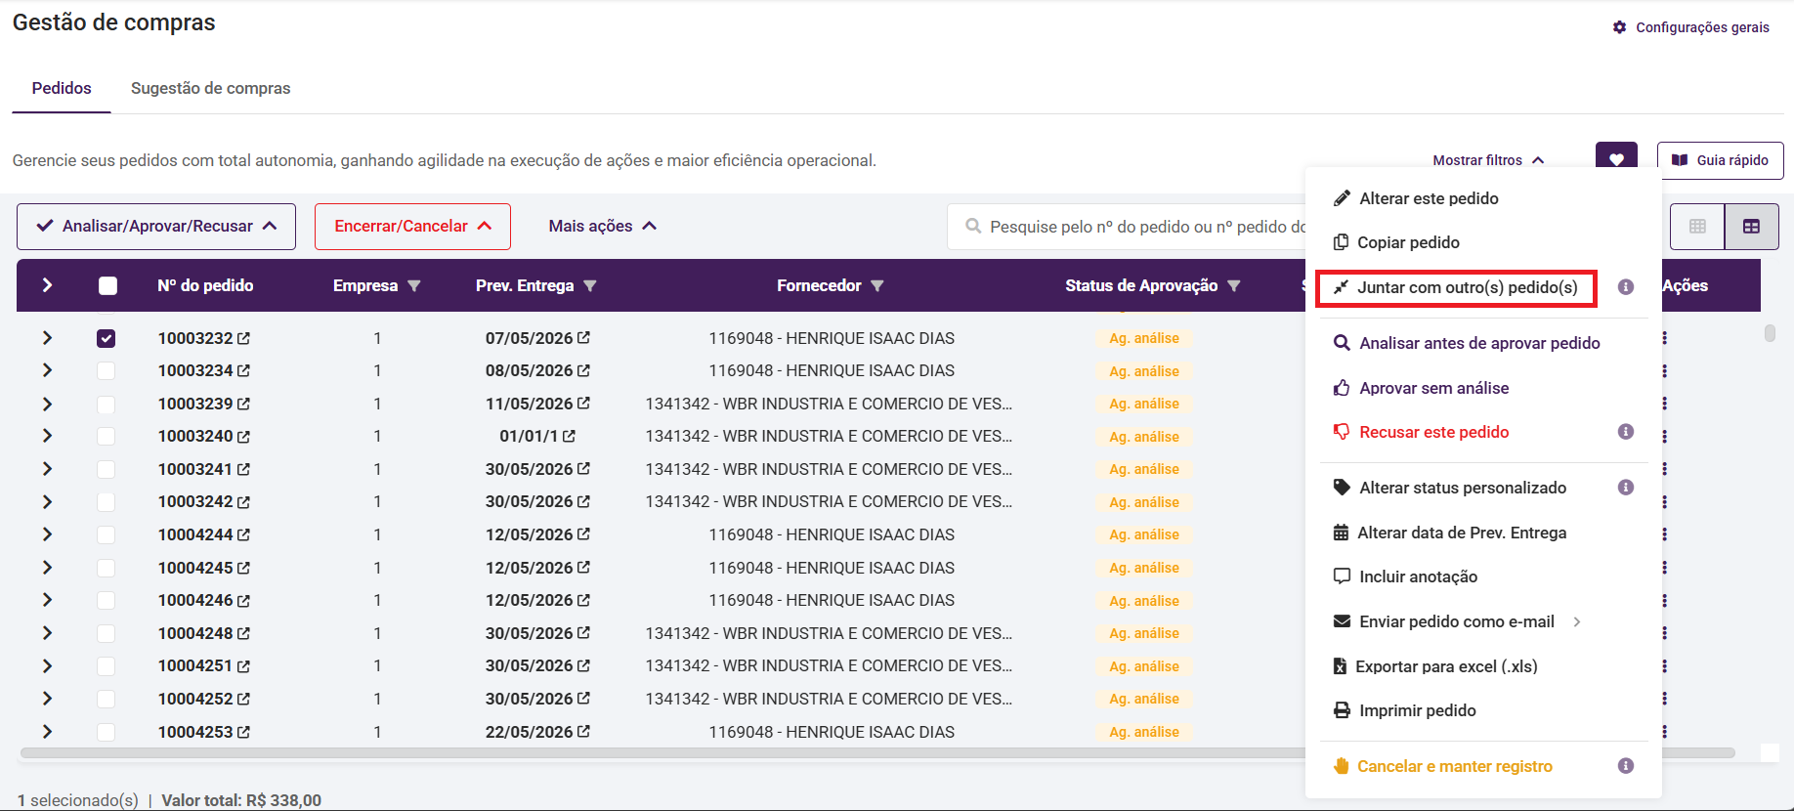The height and width of the screenshot is (811, 1794).
Task: Click info icon next to Cancelar e manter registro
Action: point(1626,766)
